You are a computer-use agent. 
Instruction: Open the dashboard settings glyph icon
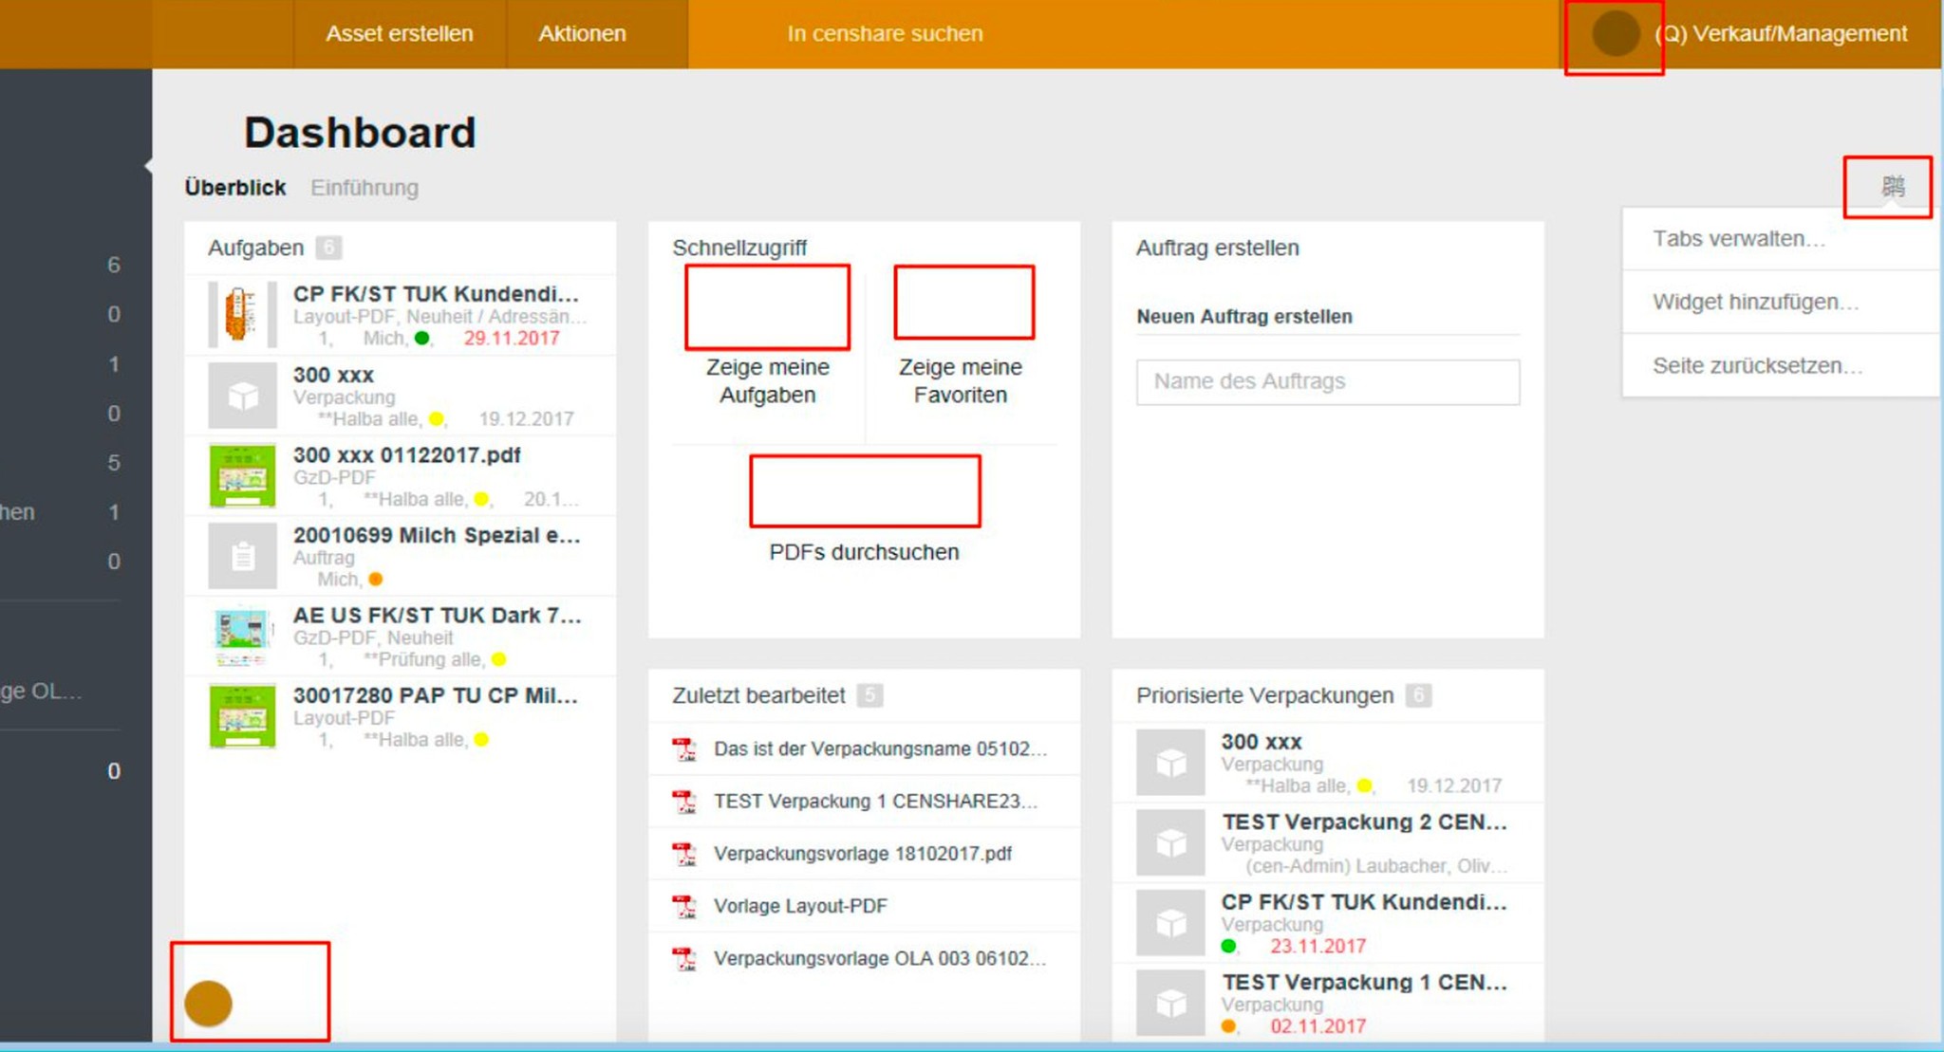(1893, 186)
